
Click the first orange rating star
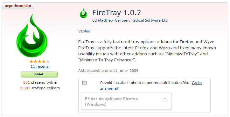tap(31, 61)
